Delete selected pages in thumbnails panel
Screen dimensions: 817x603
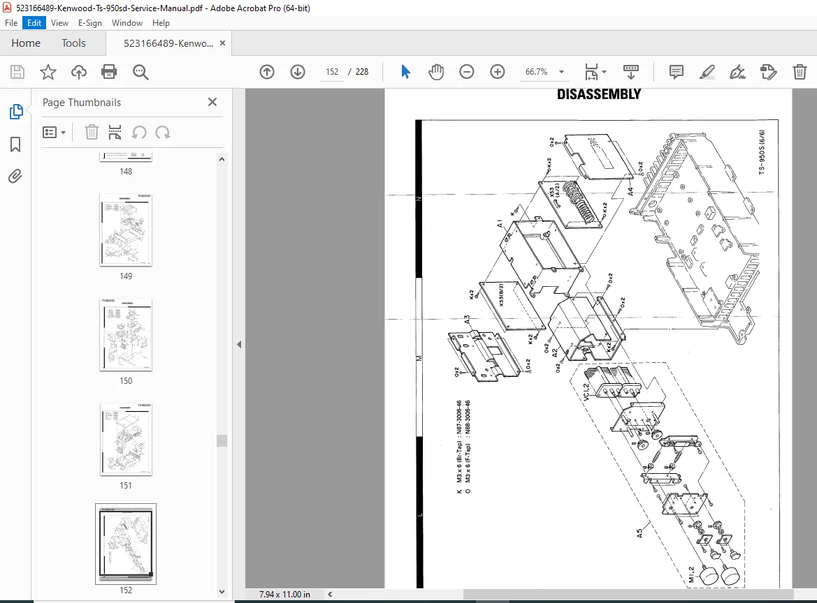coord(92,132)
